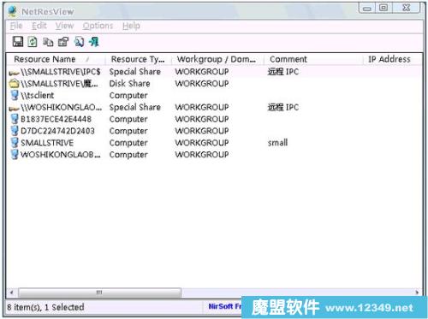Click the NetResView title bar app icon
Viewport: 428px width, 319px height.
13,11
